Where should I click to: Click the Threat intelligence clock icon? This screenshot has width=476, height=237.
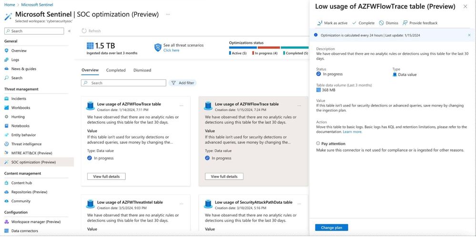pos(6,144)
